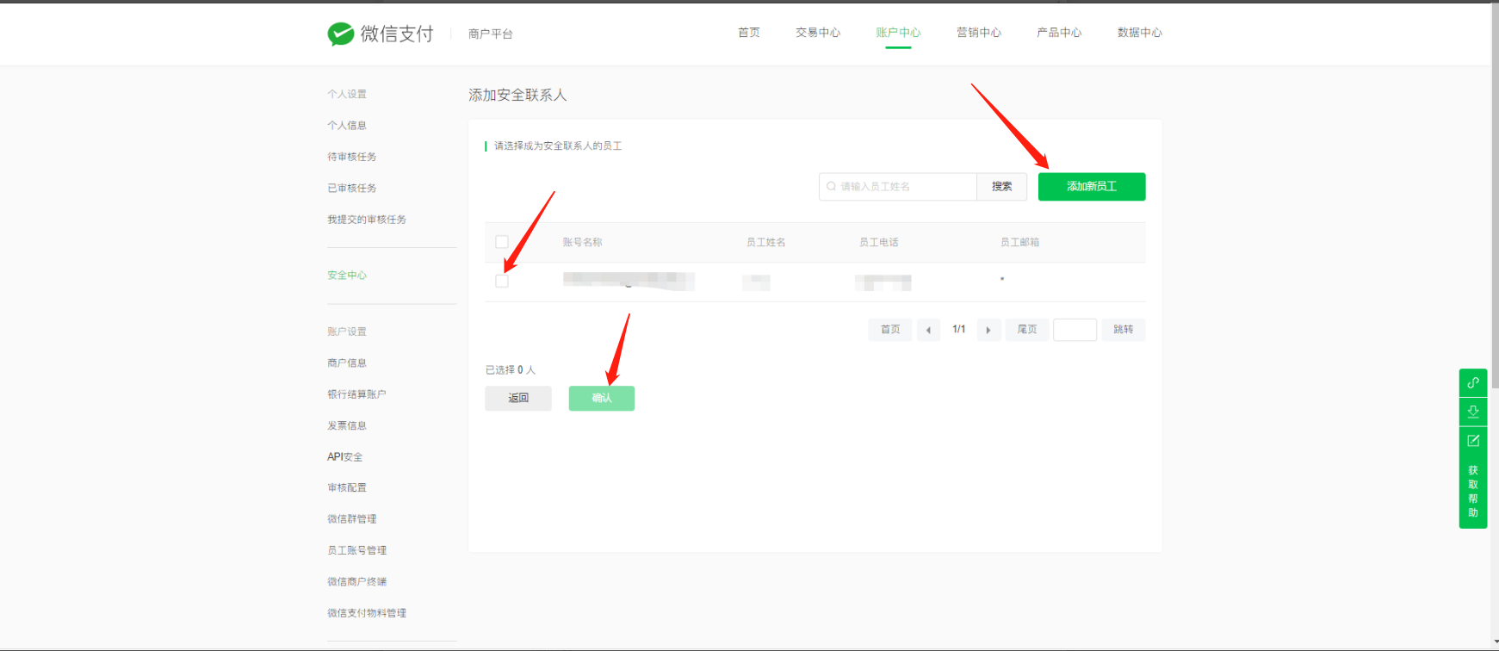Click the 搜索 button
1499x651 pixels.
[x=1001, y=186]
